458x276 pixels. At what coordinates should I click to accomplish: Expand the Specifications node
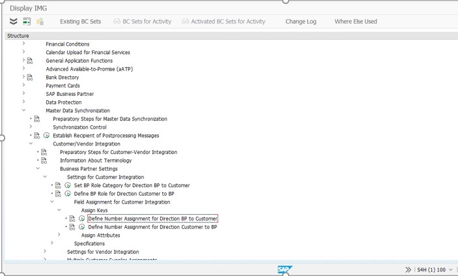point(52,243)
